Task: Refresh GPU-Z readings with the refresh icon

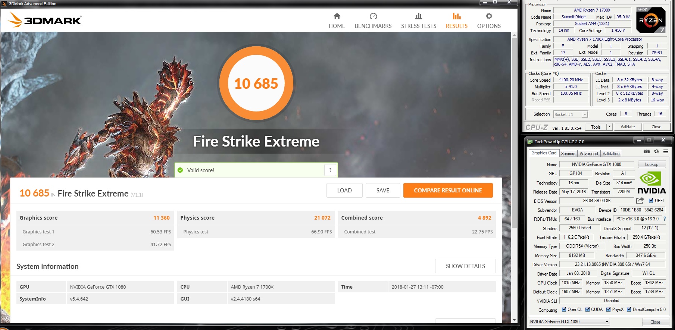Action: 656,151
